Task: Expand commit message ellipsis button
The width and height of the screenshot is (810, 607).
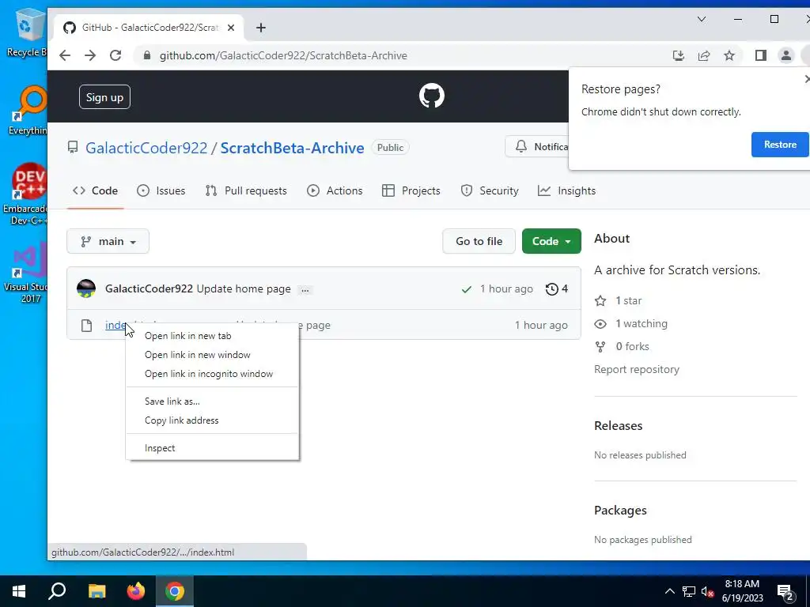Action: coord(305,289)
